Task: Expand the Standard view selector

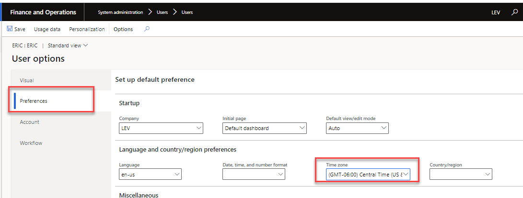Action: click(x=68, y=45)
